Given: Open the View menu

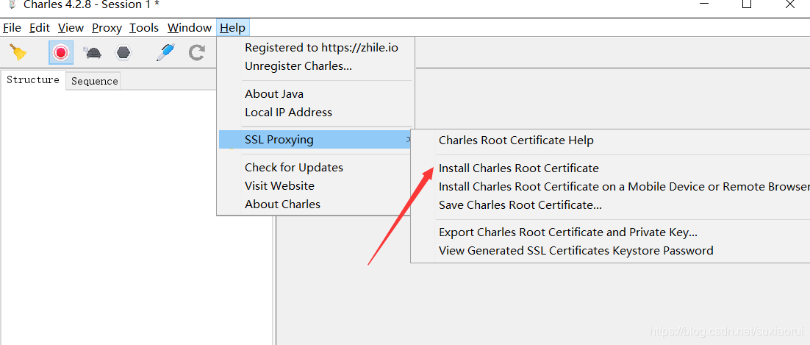Looking at the screenshot, I should [x=71, y=27].
